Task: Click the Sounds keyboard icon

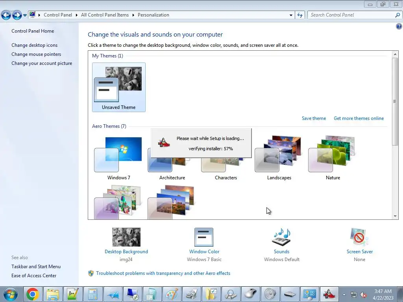Action: point(281,237)
